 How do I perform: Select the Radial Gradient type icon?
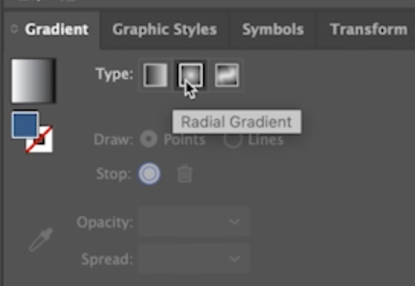point(191,75)
